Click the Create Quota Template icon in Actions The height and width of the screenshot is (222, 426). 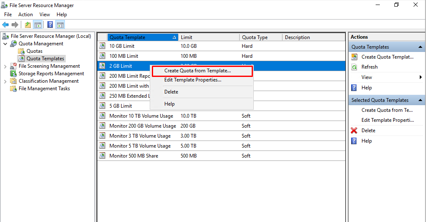pyautogui.click(x=354, y=57)
